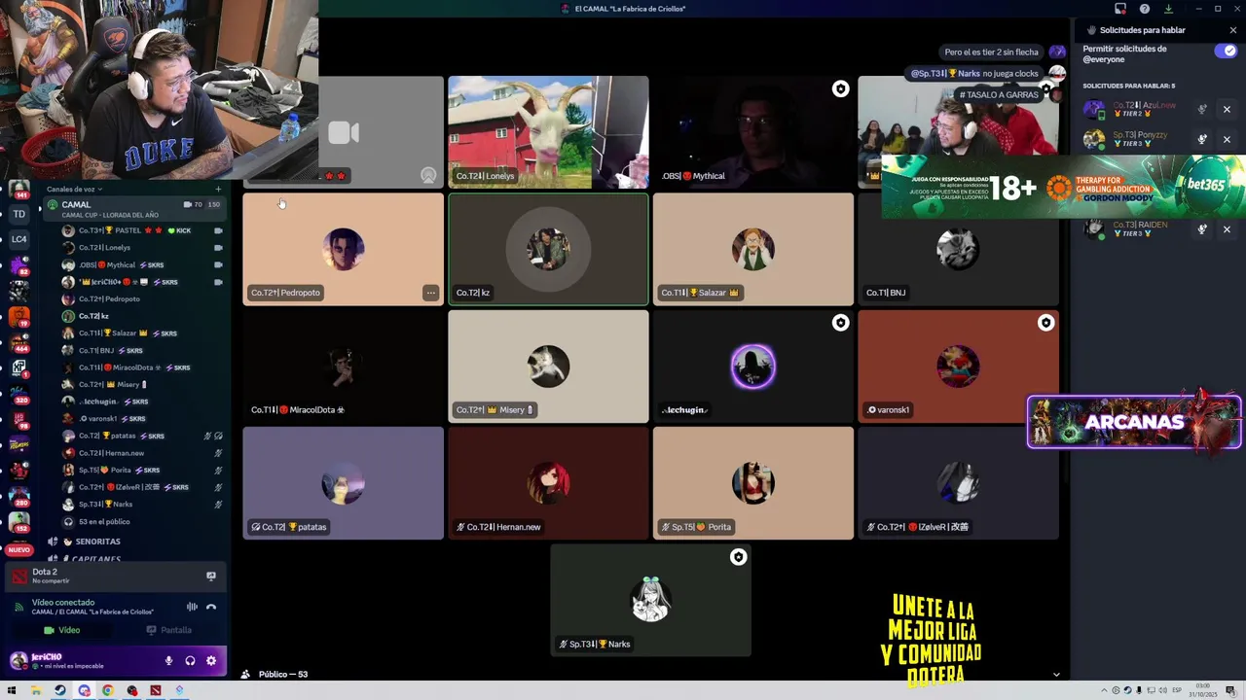The image size is (1246, 700).
Task: Mute microphone in the user panel
Action: [x=168, y=661]
